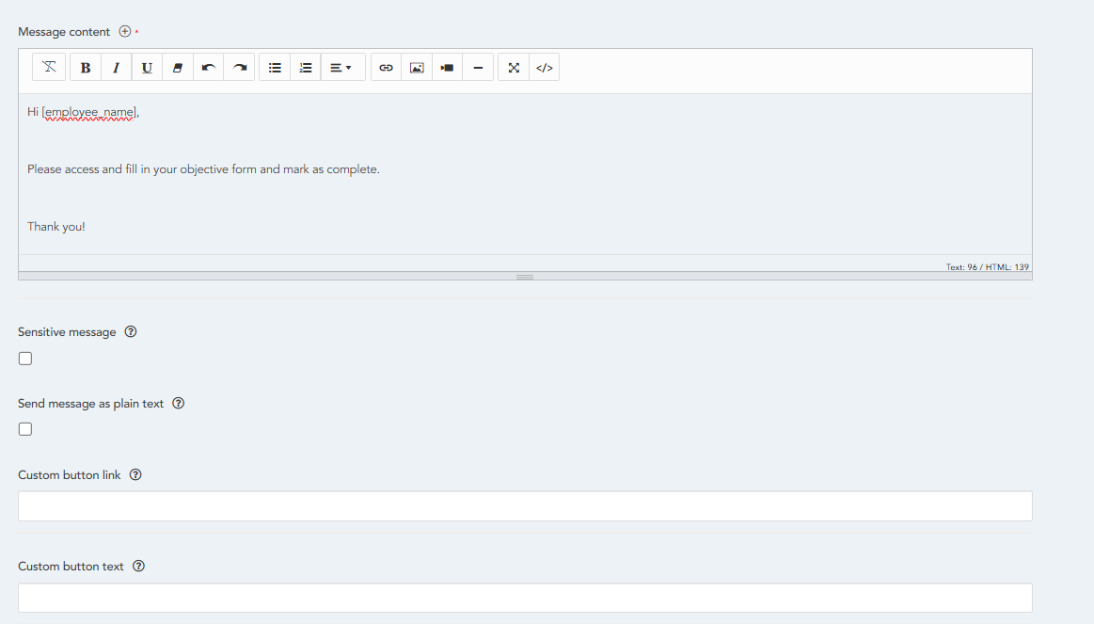
Task: Enable the Sensitive message checkbox
Action: click(x=25, y=359)
